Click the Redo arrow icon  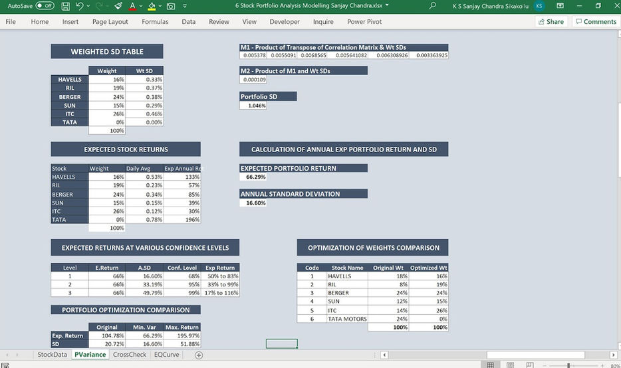99,6
